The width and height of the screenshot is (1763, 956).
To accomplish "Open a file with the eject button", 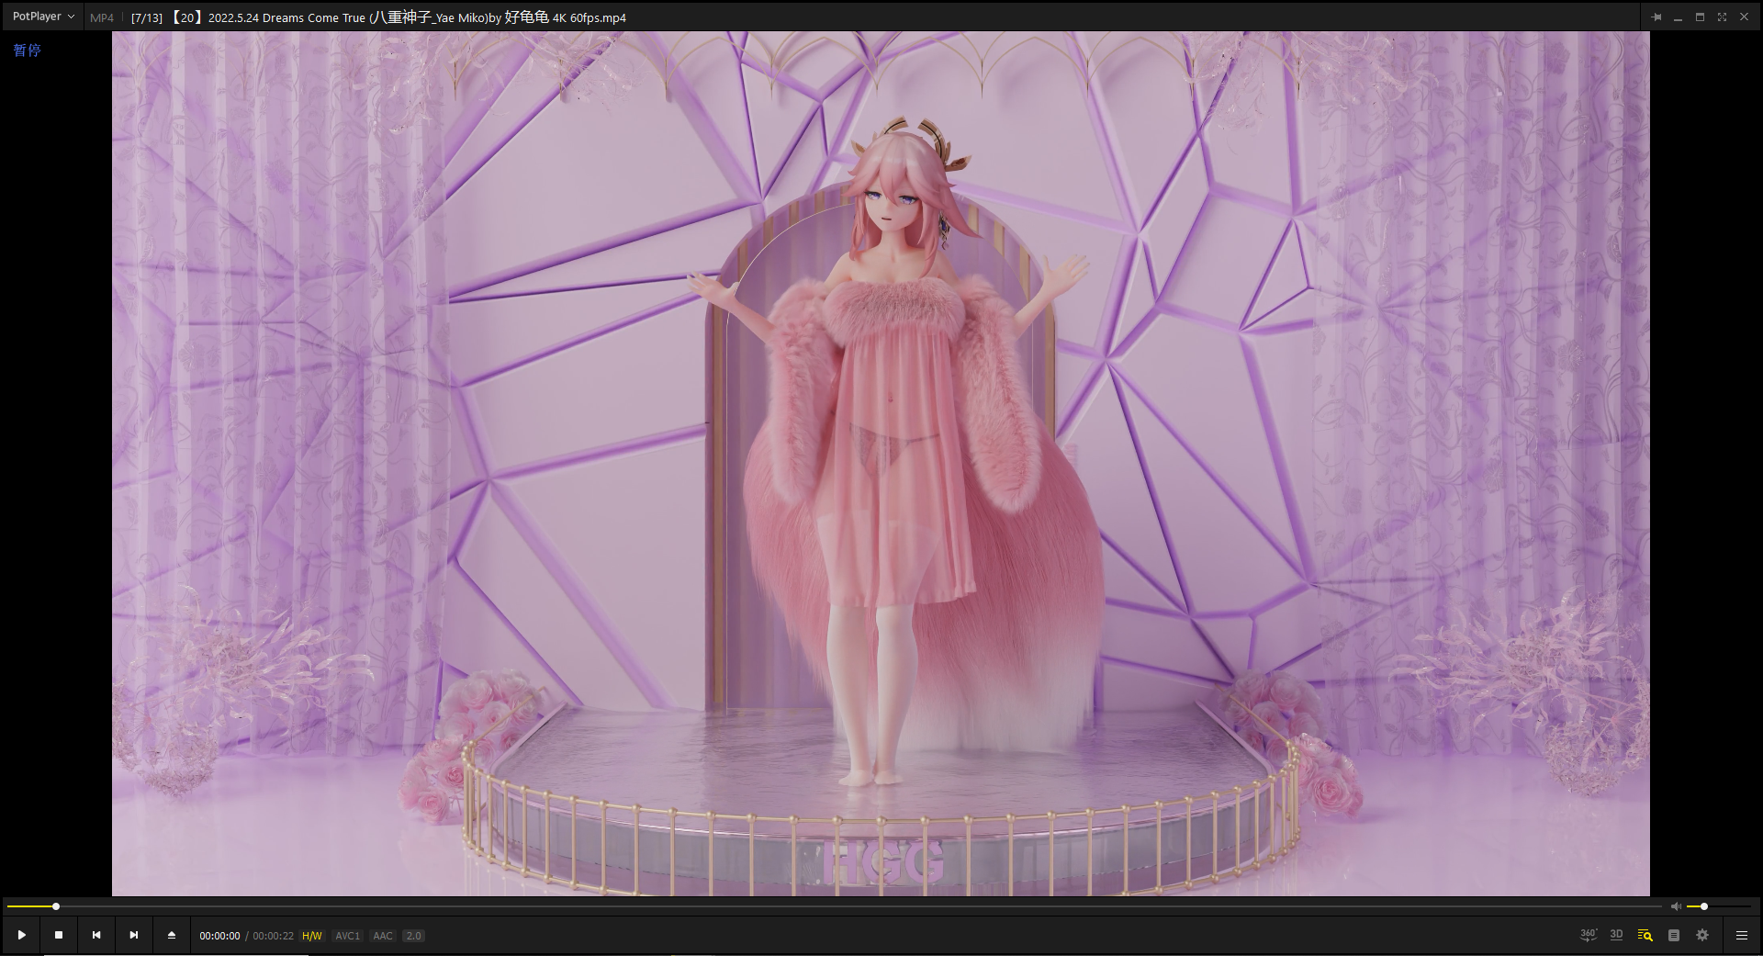I will (x=171, y=935).
